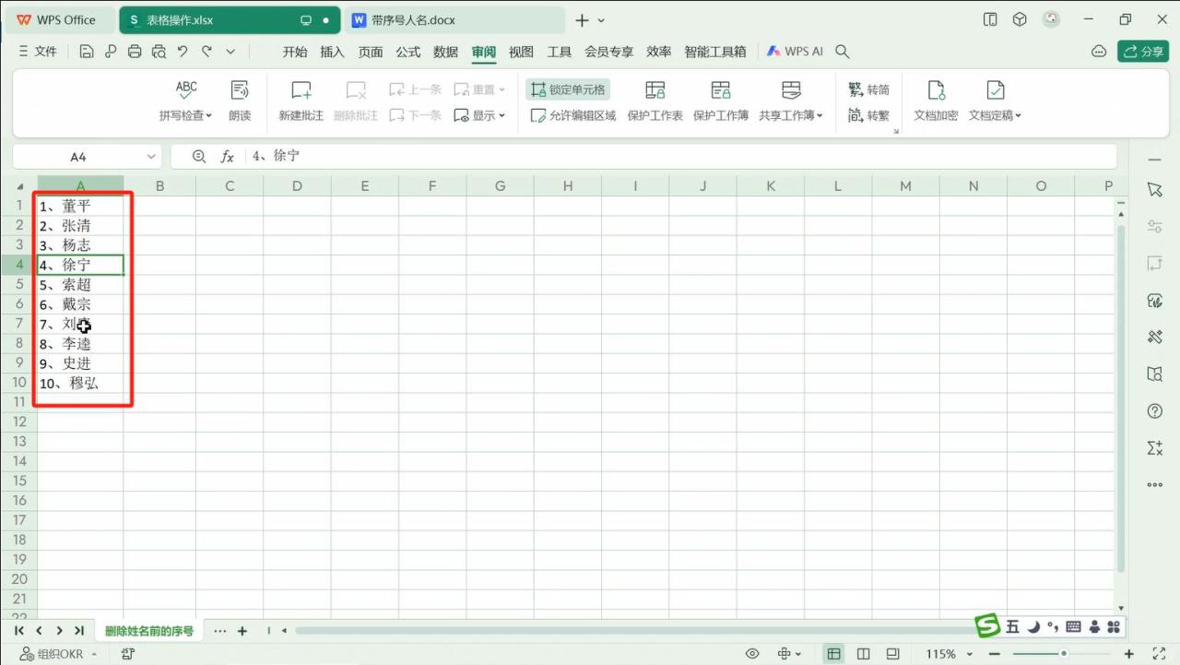Open the 公式 ribbon tab

coord(408,52)
